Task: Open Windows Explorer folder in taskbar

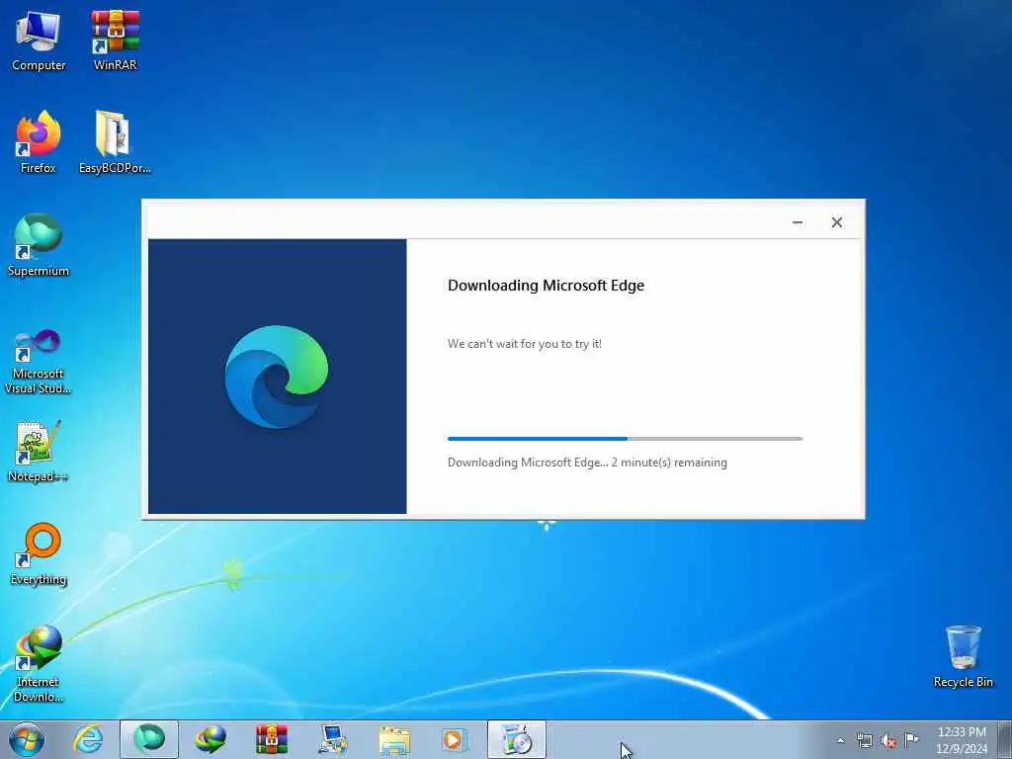Action: coord(394,739)
